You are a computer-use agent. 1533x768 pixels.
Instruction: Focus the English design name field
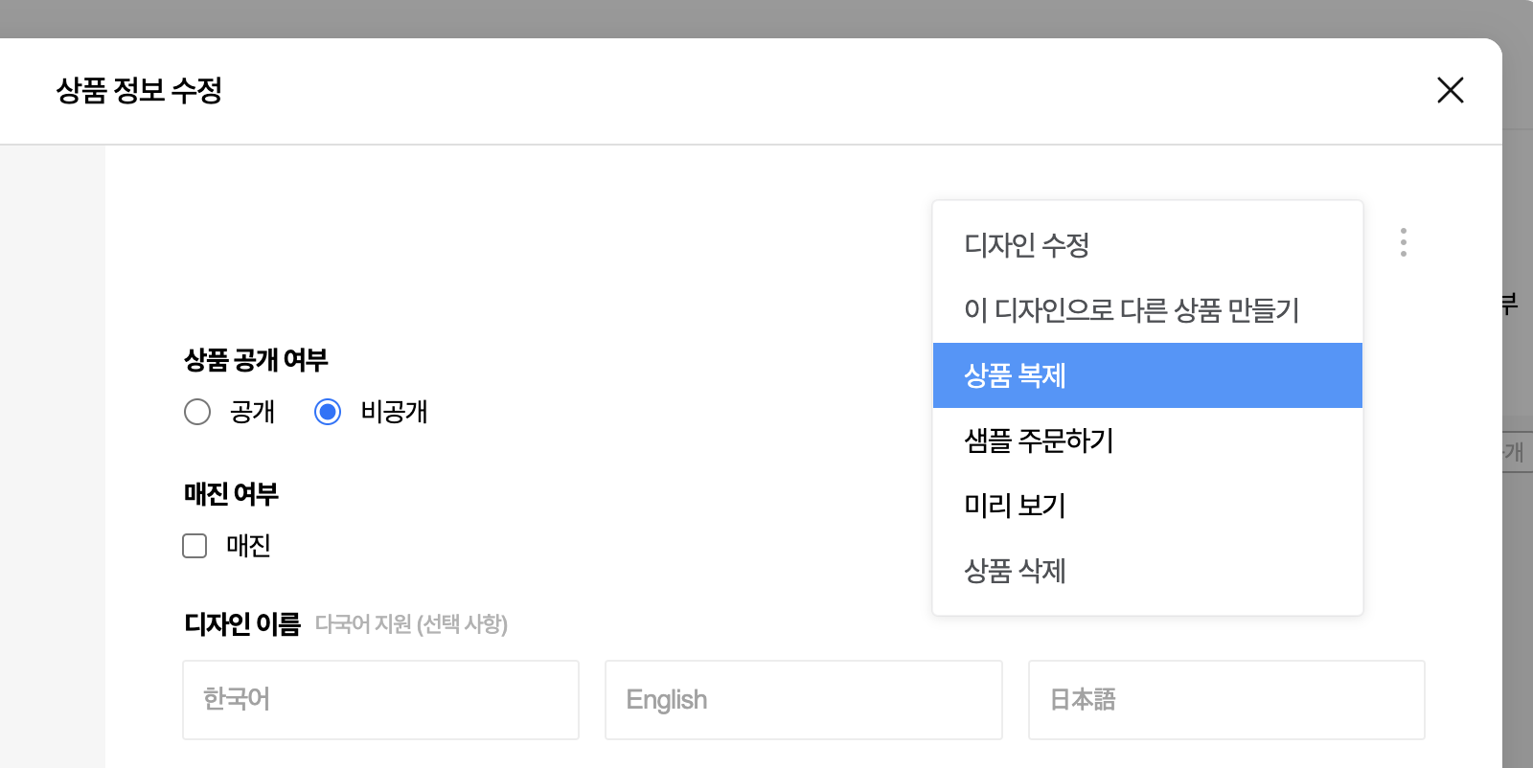[x=803, y=700]
